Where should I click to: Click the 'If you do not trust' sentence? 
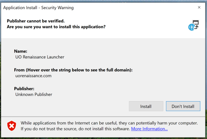pos(75,129)
